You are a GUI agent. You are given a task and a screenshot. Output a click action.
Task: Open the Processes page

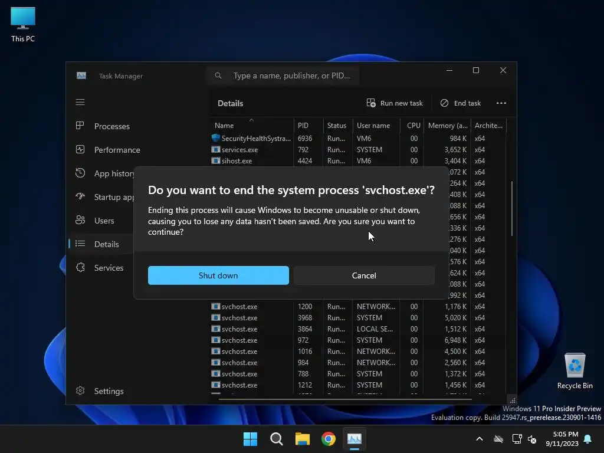click(x=102, y=126)
